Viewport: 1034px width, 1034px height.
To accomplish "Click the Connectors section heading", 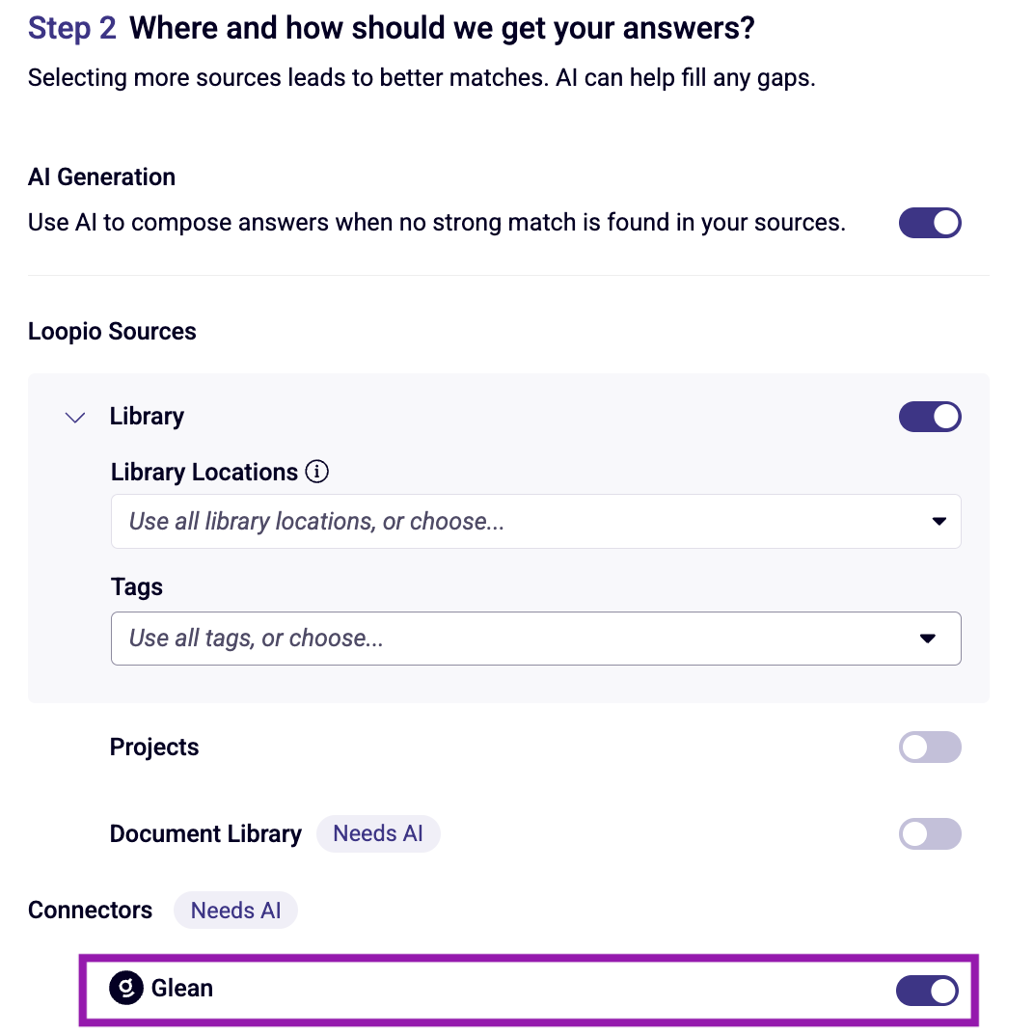I will [x=90, y=910].
